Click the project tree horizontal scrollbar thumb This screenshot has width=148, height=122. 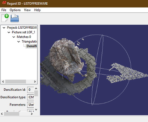[15, 81]
